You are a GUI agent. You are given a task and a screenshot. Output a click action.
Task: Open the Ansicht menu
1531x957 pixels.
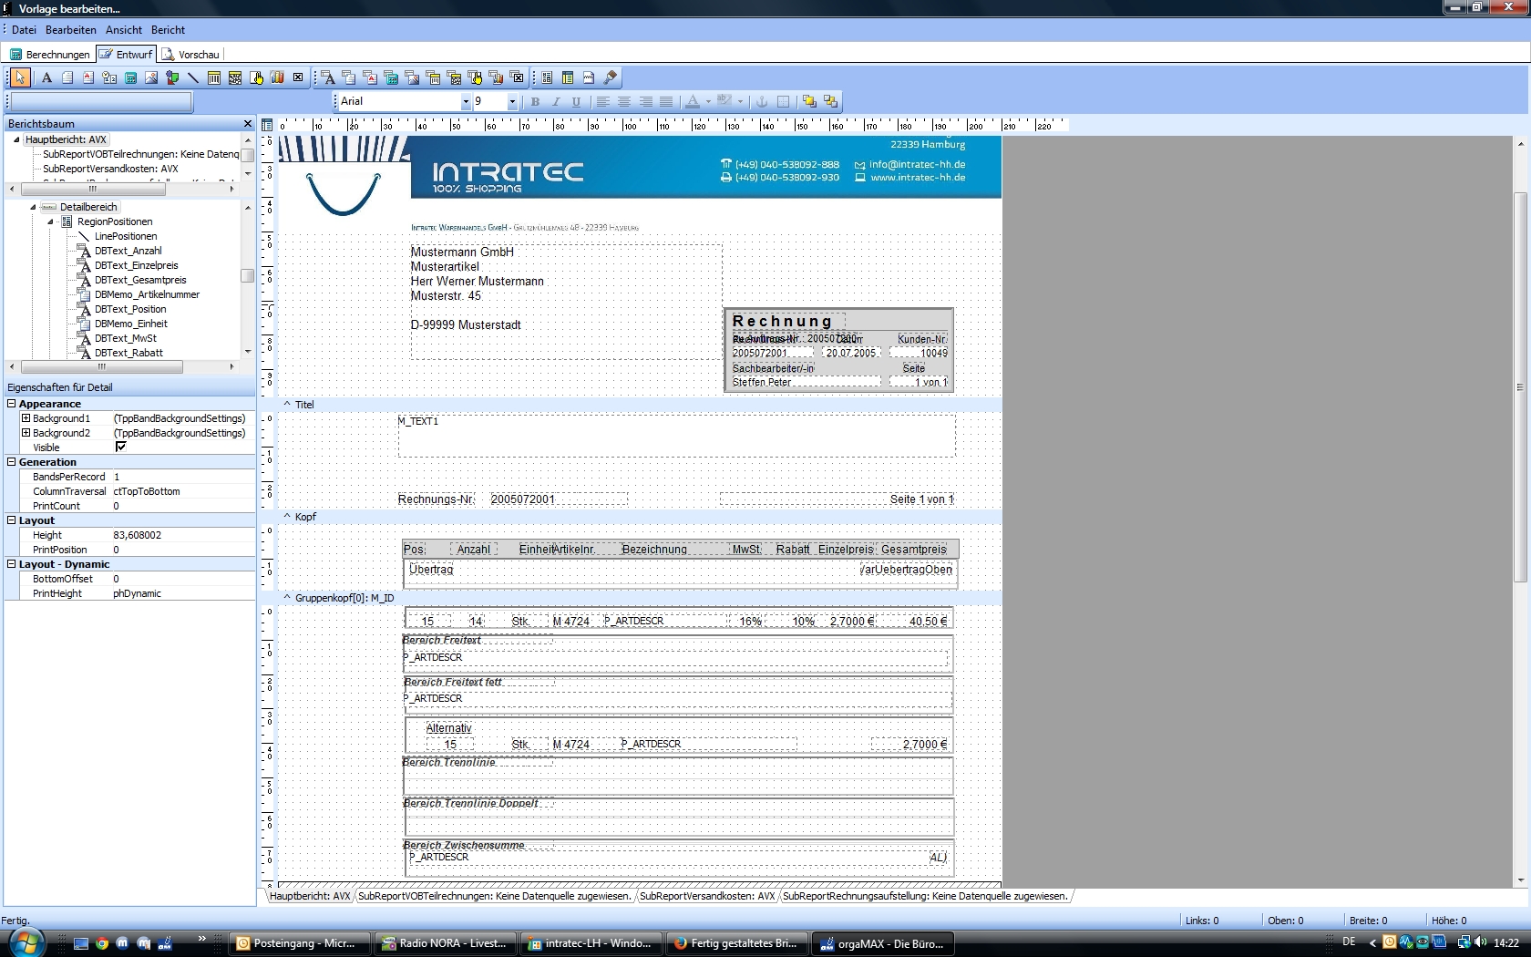point(124,30)
